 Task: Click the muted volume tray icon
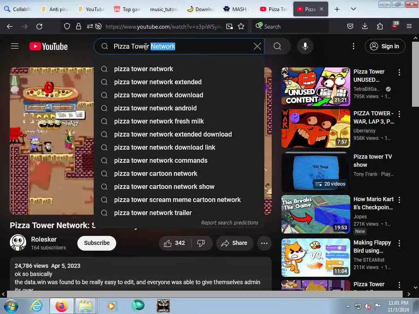(x=368, y=306)
